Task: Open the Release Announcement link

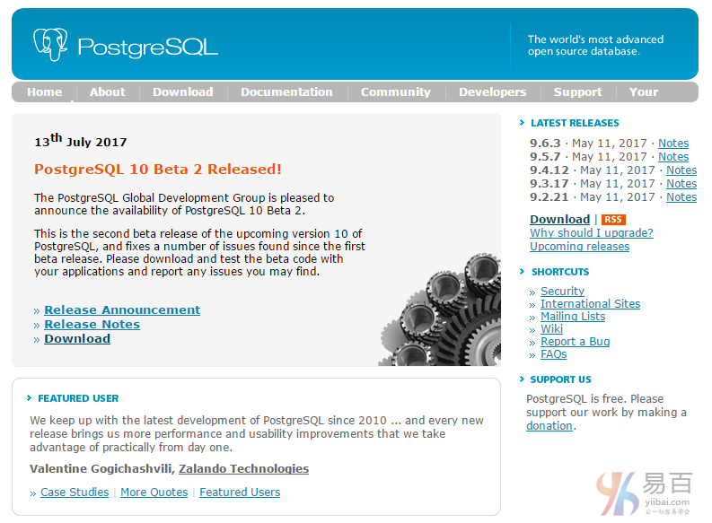Action: pyautogui.click(x=122, y=309)
